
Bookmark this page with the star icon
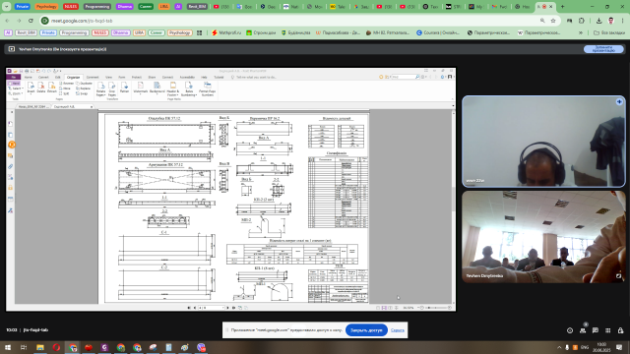553,21
